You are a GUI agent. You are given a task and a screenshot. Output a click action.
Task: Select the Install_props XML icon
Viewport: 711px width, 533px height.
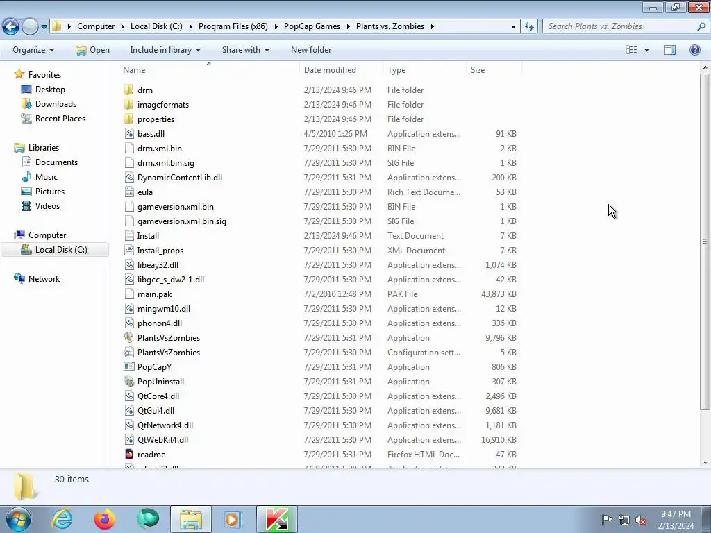click(x=129, y=250)
